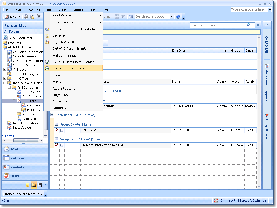Choose Recover Deleted Items from Tools menu
The height and width of the screenshot is (208, 277).
pos(69,68)
